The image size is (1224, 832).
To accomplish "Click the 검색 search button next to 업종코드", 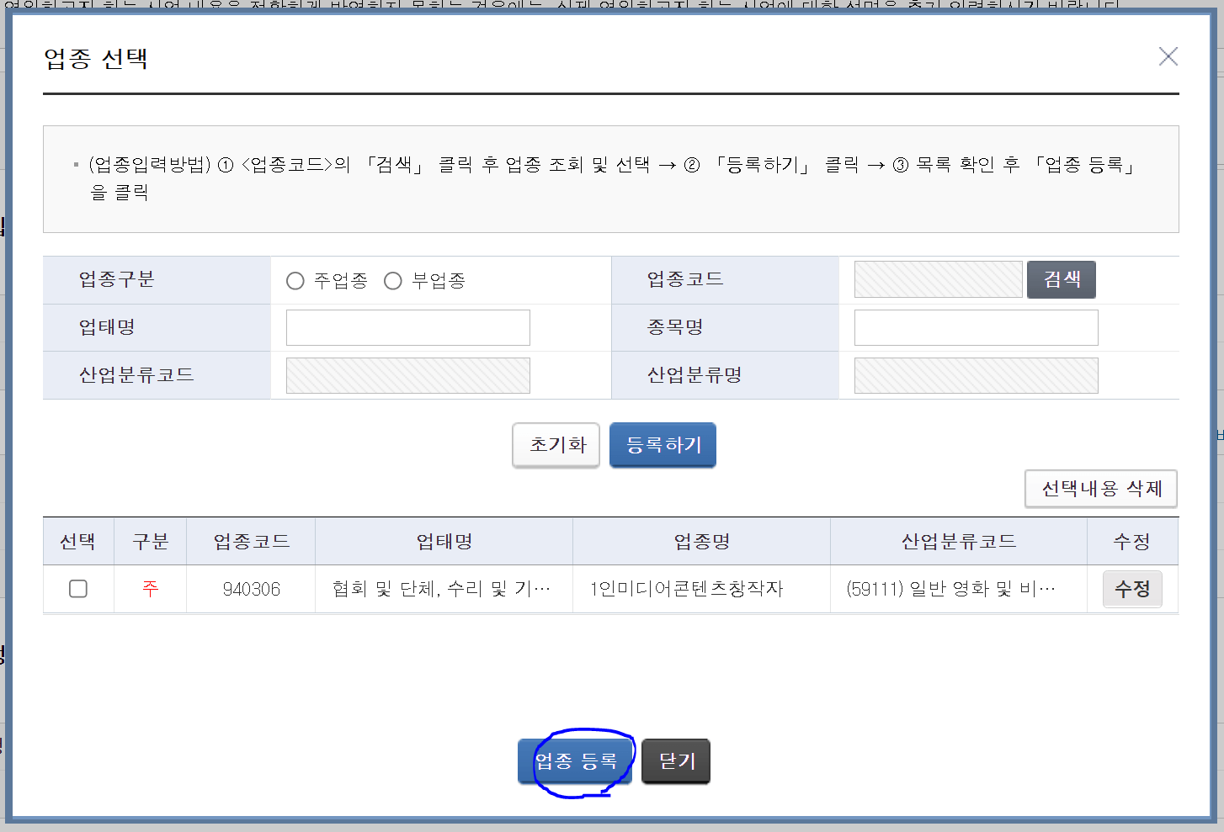I will pyautogui.click(x=1062, y=279).
